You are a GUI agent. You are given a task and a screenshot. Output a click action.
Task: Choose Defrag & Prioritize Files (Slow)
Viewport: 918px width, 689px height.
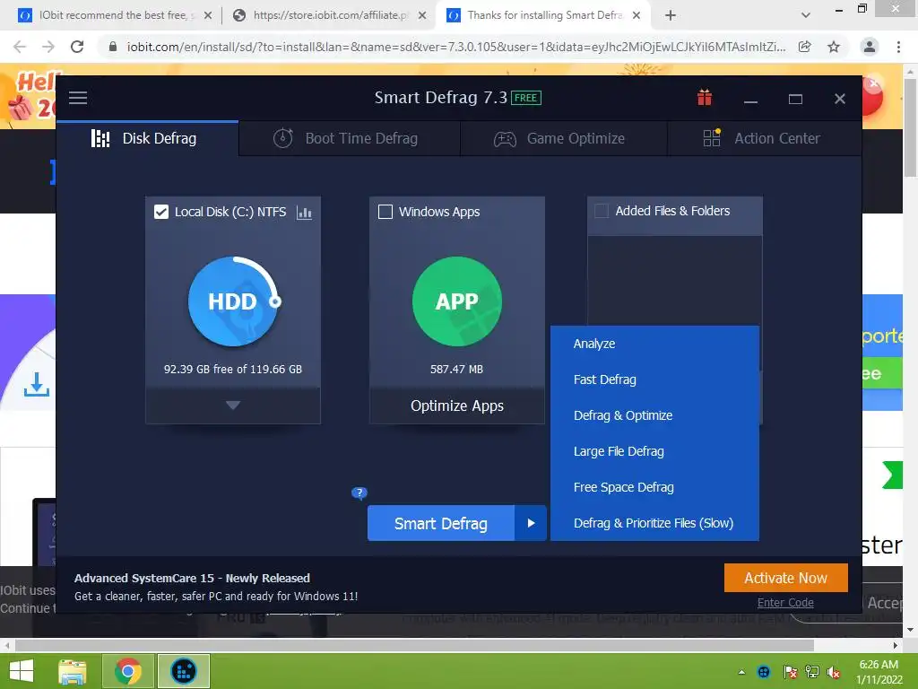pos(654,523)
